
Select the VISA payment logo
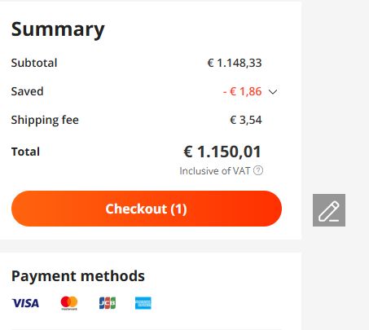[25, 303]
